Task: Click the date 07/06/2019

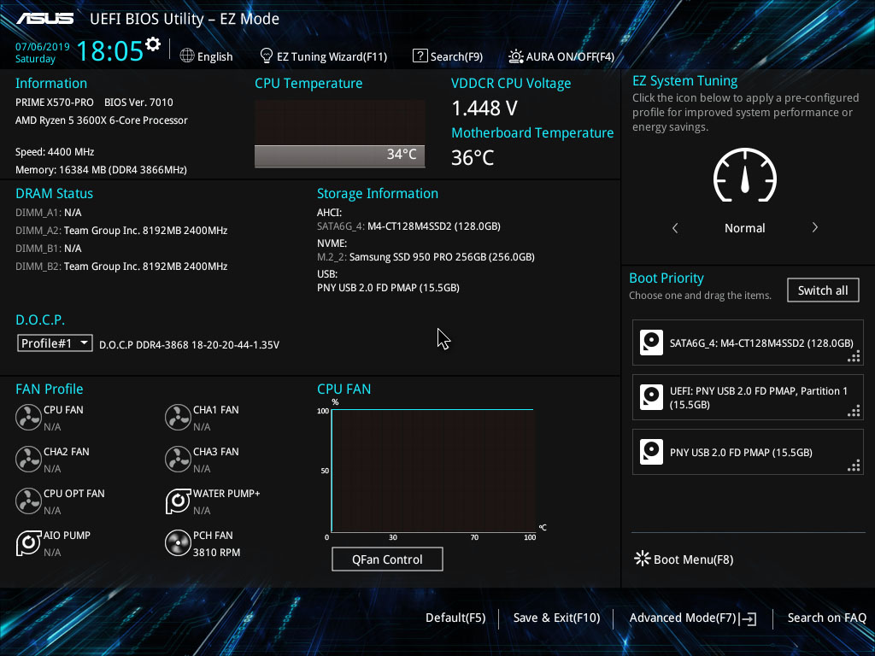Action: 43,47
